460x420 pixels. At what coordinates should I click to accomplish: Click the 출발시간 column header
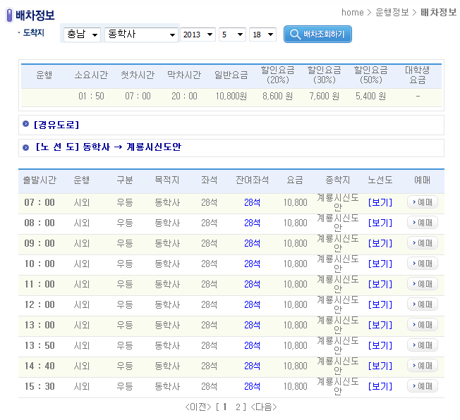[x=40, y=180]
